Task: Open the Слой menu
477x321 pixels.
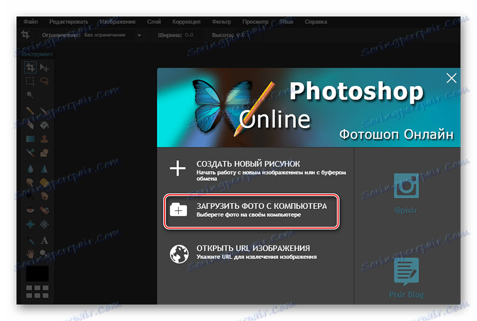Action: [x=154, y=22]
